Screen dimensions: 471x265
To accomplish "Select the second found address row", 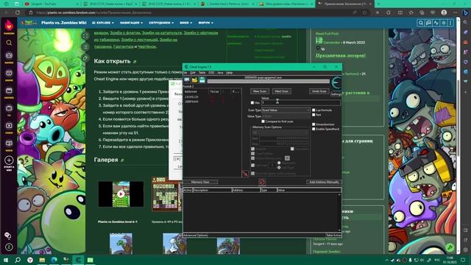I will coord(212,102).
